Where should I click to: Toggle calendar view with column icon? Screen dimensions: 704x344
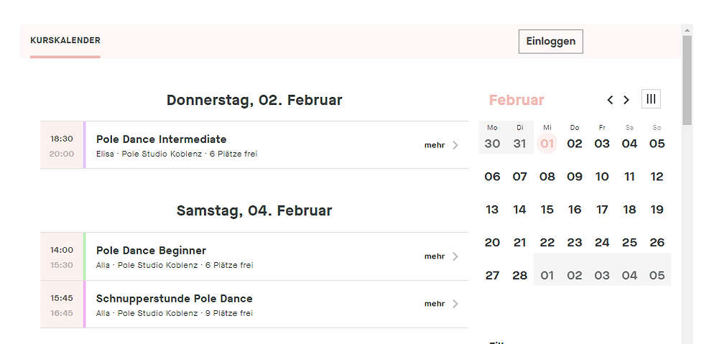651,99
